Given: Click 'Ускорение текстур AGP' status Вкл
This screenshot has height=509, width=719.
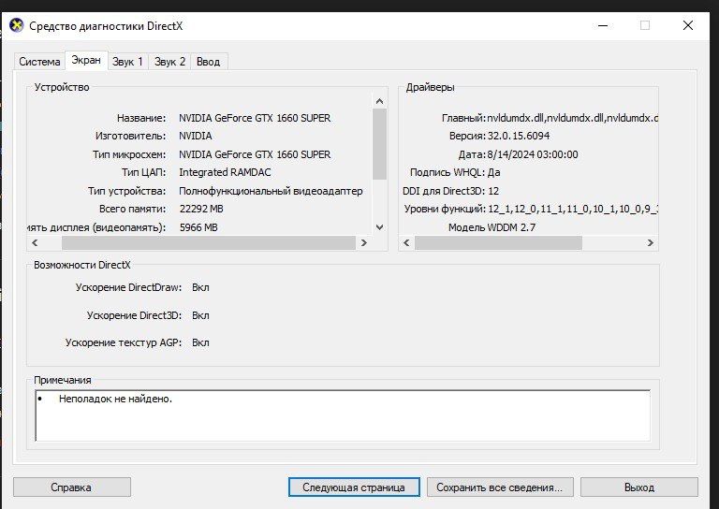Looking at the screenshot, I should 200,342.
